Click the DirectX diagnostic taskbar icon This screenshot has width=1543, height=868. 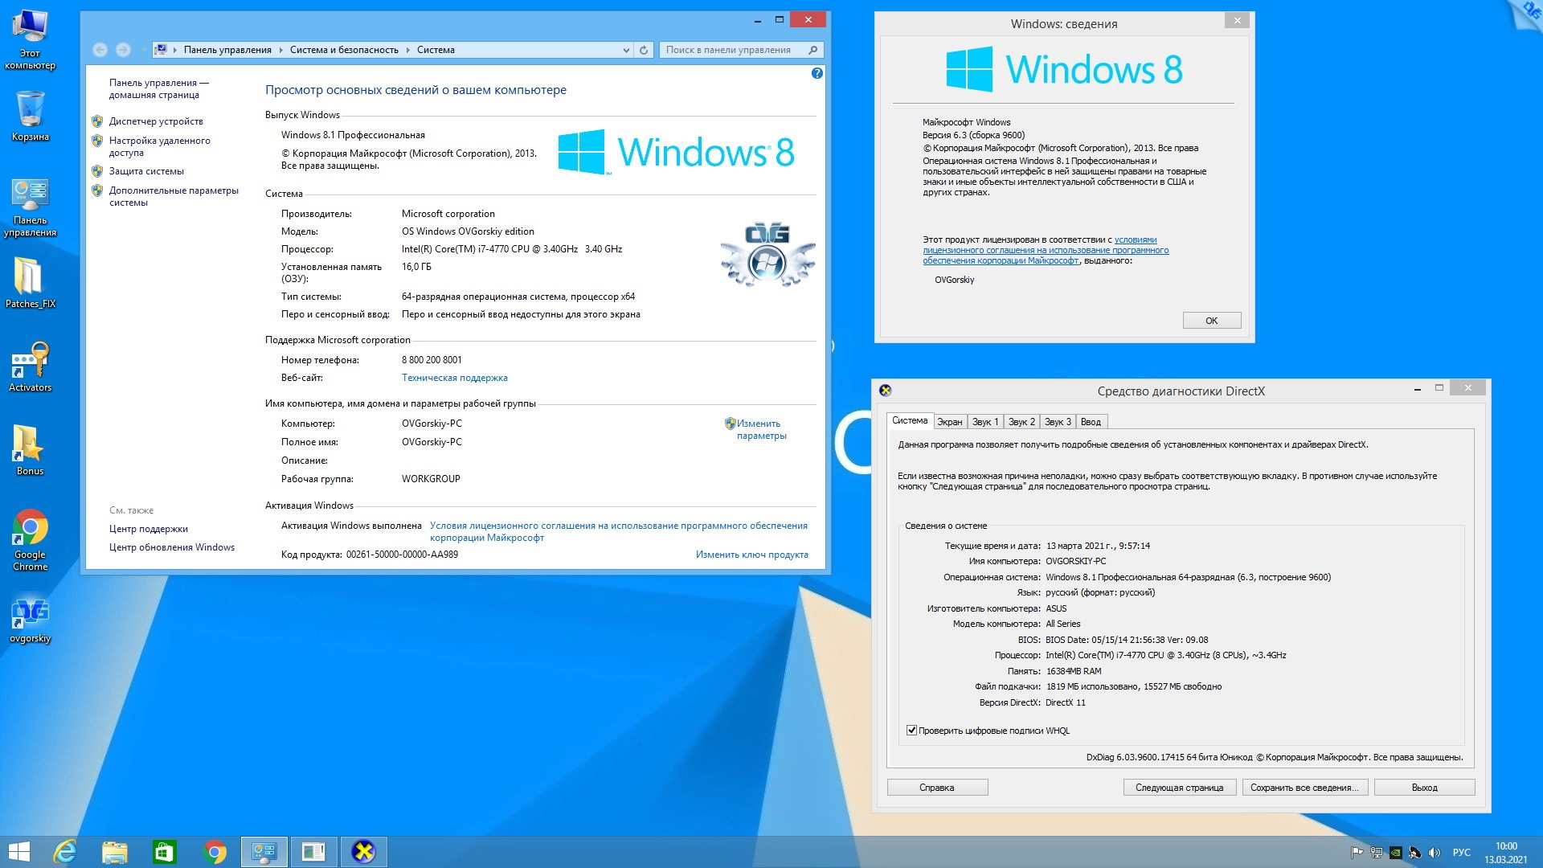click(363, 851)
